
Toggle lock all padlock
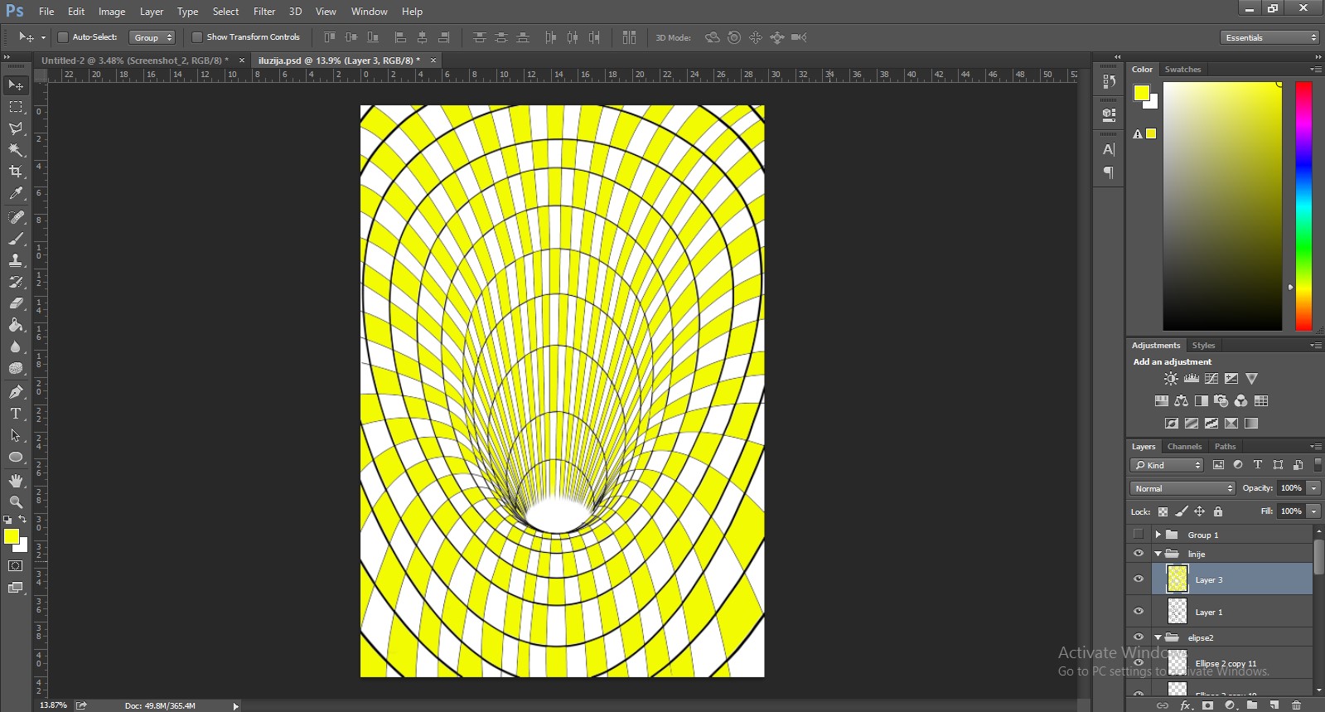(x=1218, y=511)
